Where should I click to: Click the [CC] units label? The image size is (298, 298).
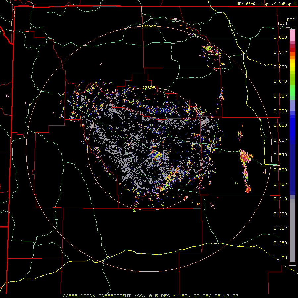pos(283,23)
